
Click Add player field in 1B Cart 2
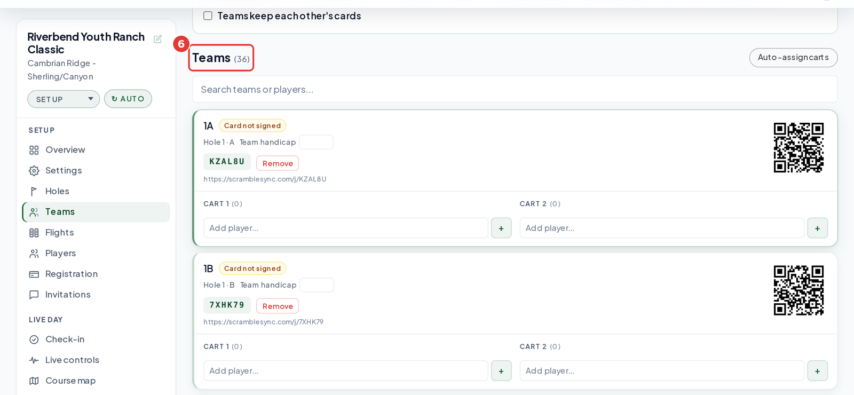pyautogui.click(x=662, y=371)
